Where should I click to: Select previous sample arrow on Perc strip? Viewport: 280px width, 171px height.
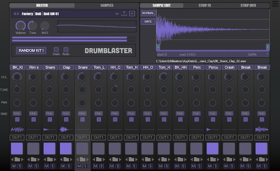192,159
